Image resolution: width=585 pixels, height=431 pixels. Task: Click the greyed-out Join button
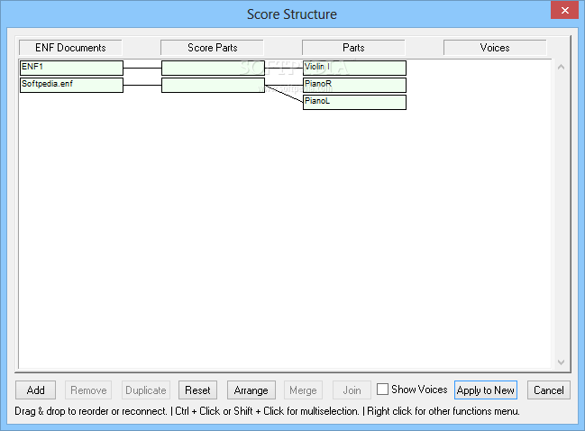[352, 390]
